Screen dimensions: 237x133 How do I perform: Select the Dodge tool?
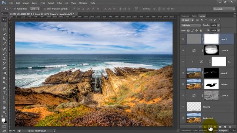[4, 83]
